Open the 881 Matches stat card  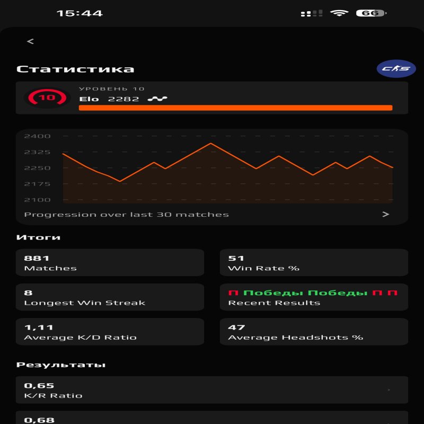[x=110, y=262]
